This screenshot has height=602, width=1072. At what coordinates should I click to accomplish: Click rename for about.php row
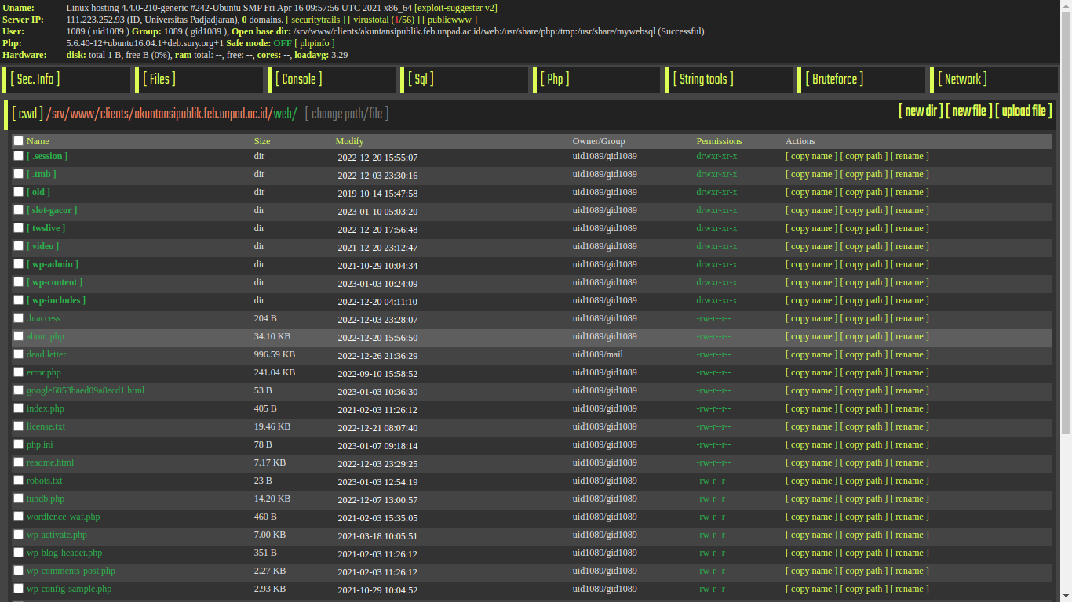[910, 336]
